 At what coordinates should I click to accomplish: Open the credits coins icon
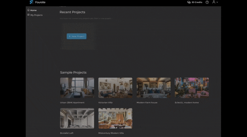click(189, 2)
